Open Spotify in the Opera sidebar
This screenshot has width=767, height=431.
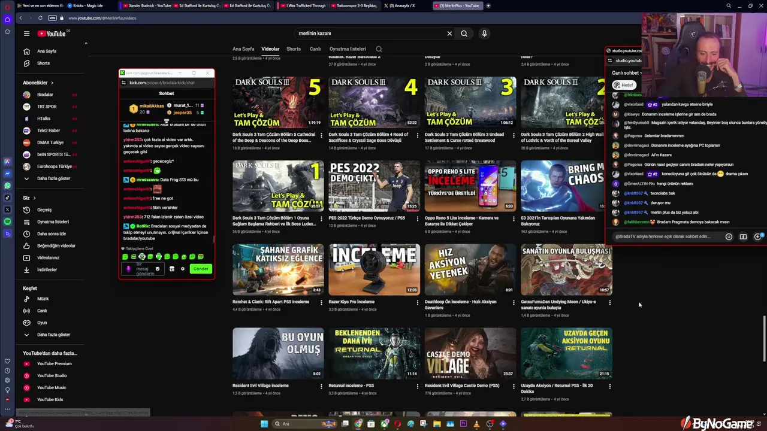click(7, 221)
